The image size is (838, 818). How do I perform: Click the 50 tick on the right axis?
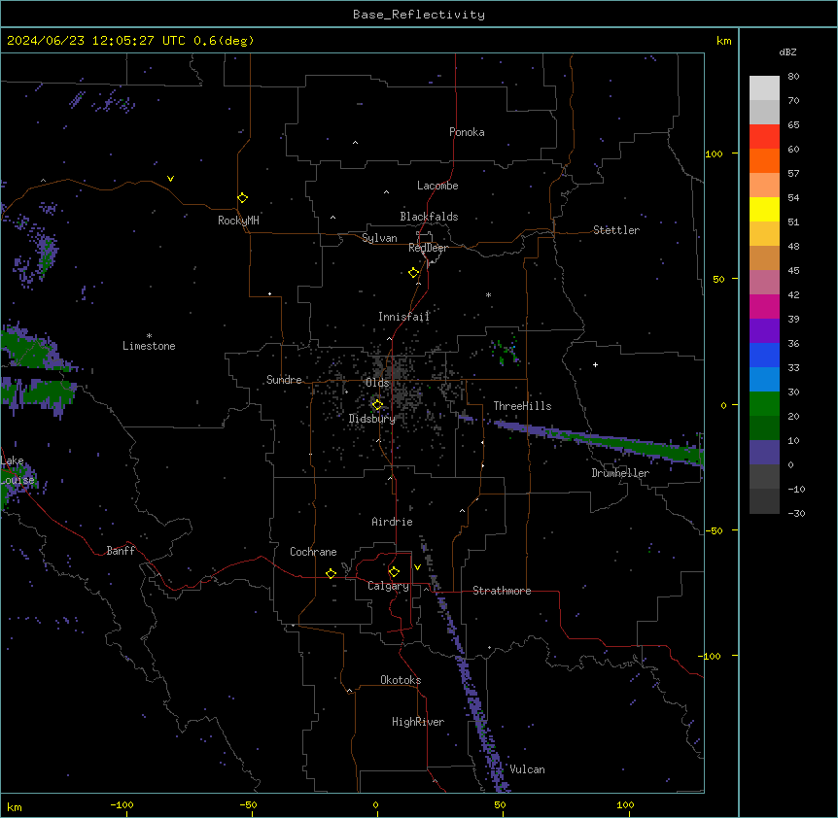(x=718, y=279)
